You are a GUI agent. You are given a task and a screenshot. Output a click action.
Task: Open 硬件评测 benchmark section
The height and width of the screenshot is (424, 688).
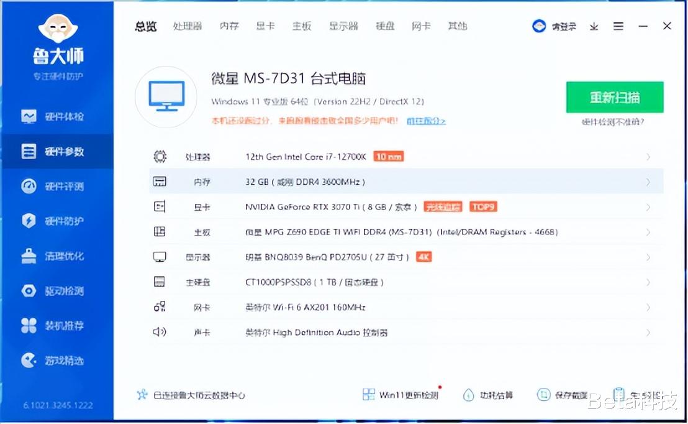[x=53, y=187]
